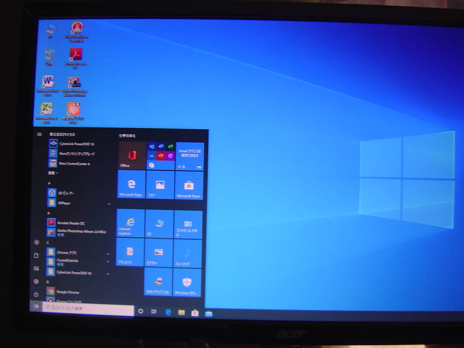Viewport: 464px width, 348px height.
Task: Expand the CyberLink PowerDVD 10 folder
Action: pyautogui.click(x=107, y=273)
